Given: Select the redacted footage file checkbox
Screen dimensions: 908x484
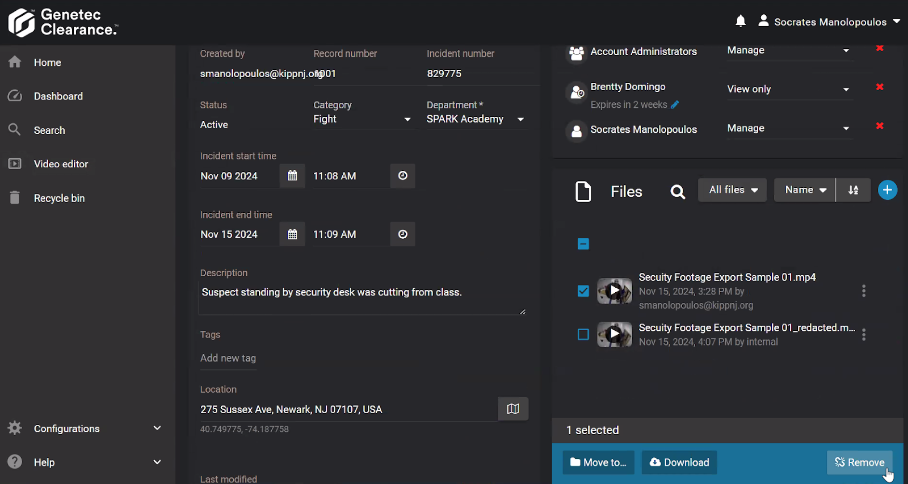Looking at the screenshot, I should pyautogui.click(x=583, y=335).
